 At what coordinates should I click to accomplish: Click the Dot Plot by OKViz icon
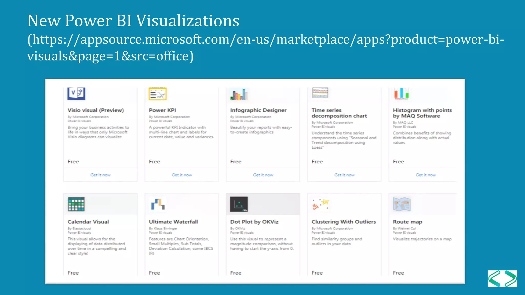(239, 204)
